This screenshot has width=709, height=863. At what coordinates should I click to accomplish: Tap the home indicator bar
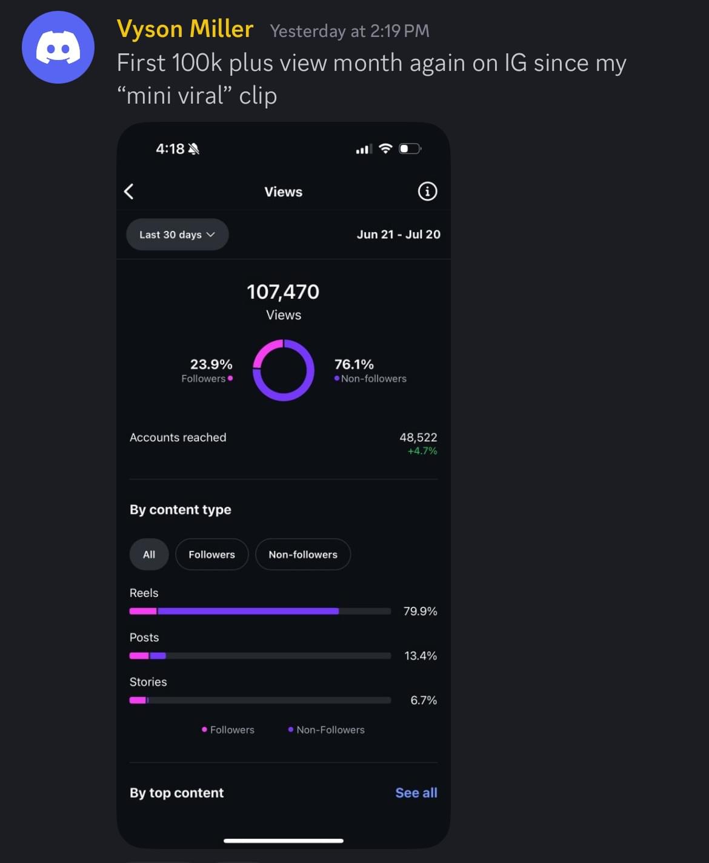(x=283, y=841)
